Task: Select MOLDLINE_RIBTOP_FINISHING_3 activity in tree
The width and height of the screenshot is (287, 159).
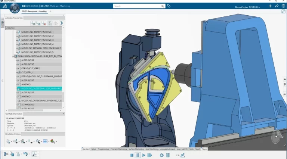Action: [37, 40]
